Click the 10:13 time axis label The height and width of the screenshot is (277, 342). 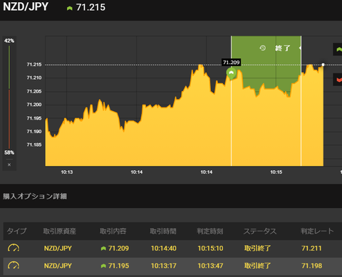[x=67, y=172]
